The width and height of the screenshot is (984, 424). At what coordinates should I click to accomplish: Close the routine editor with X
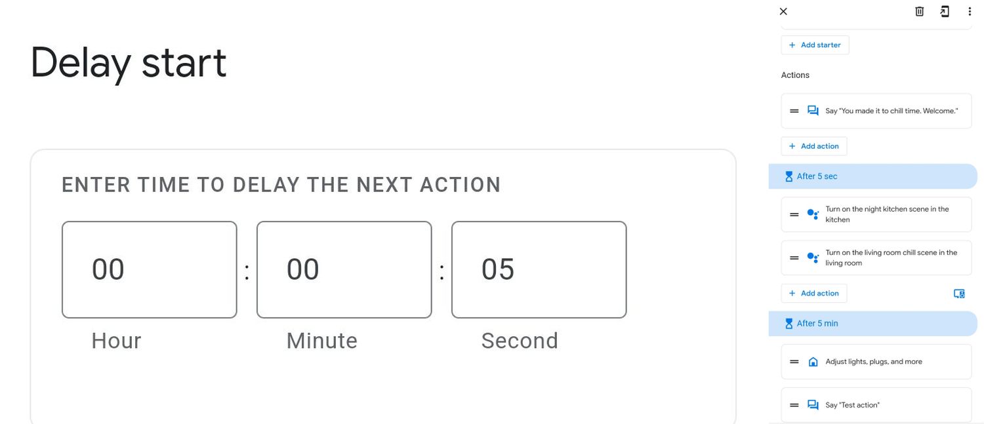point(783,11)
